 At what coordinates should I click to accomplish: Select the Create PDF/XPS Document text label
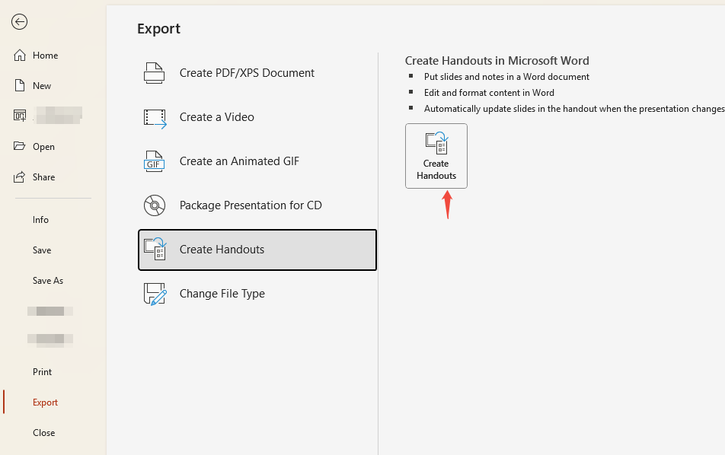247,73
